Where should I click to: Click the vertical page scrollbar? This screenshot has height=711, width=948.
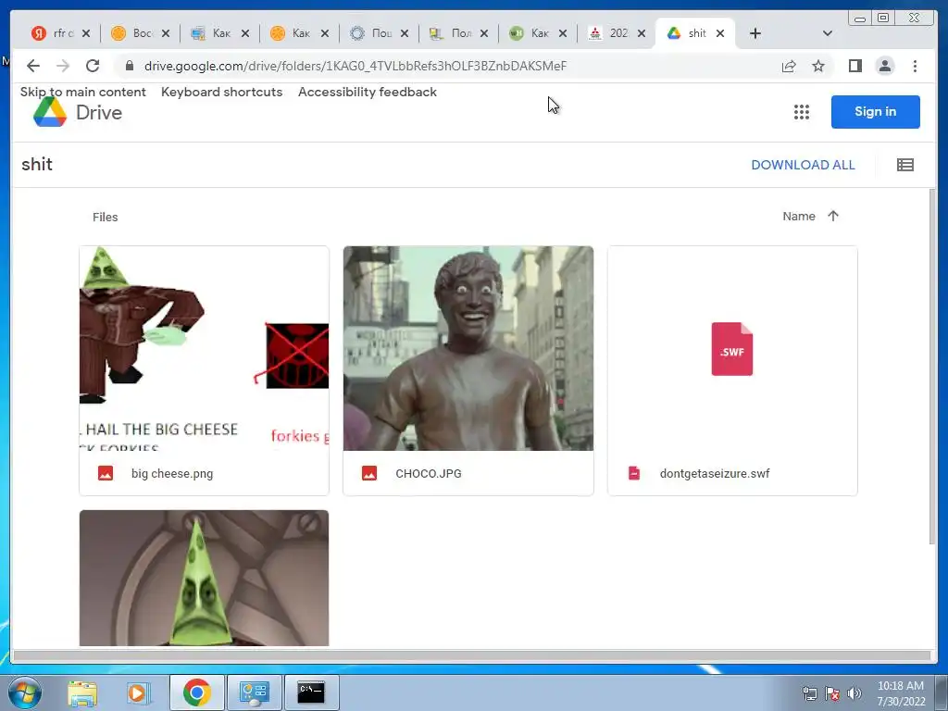(x=931, y=367)
